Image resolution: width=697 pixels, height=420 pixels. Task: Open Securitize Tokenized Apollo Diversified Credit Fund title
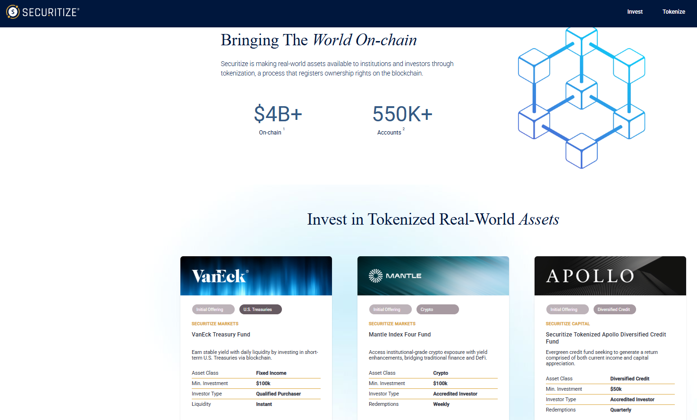coord(606,338)
